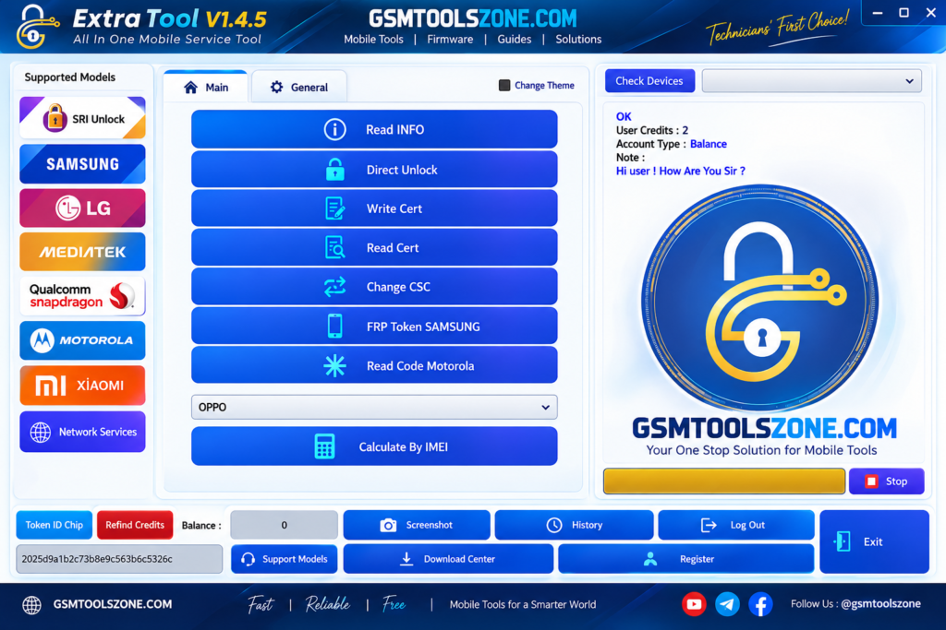Toggle the Change Theme checkbox
Screen dimensions: 946x630
point(504,85)
